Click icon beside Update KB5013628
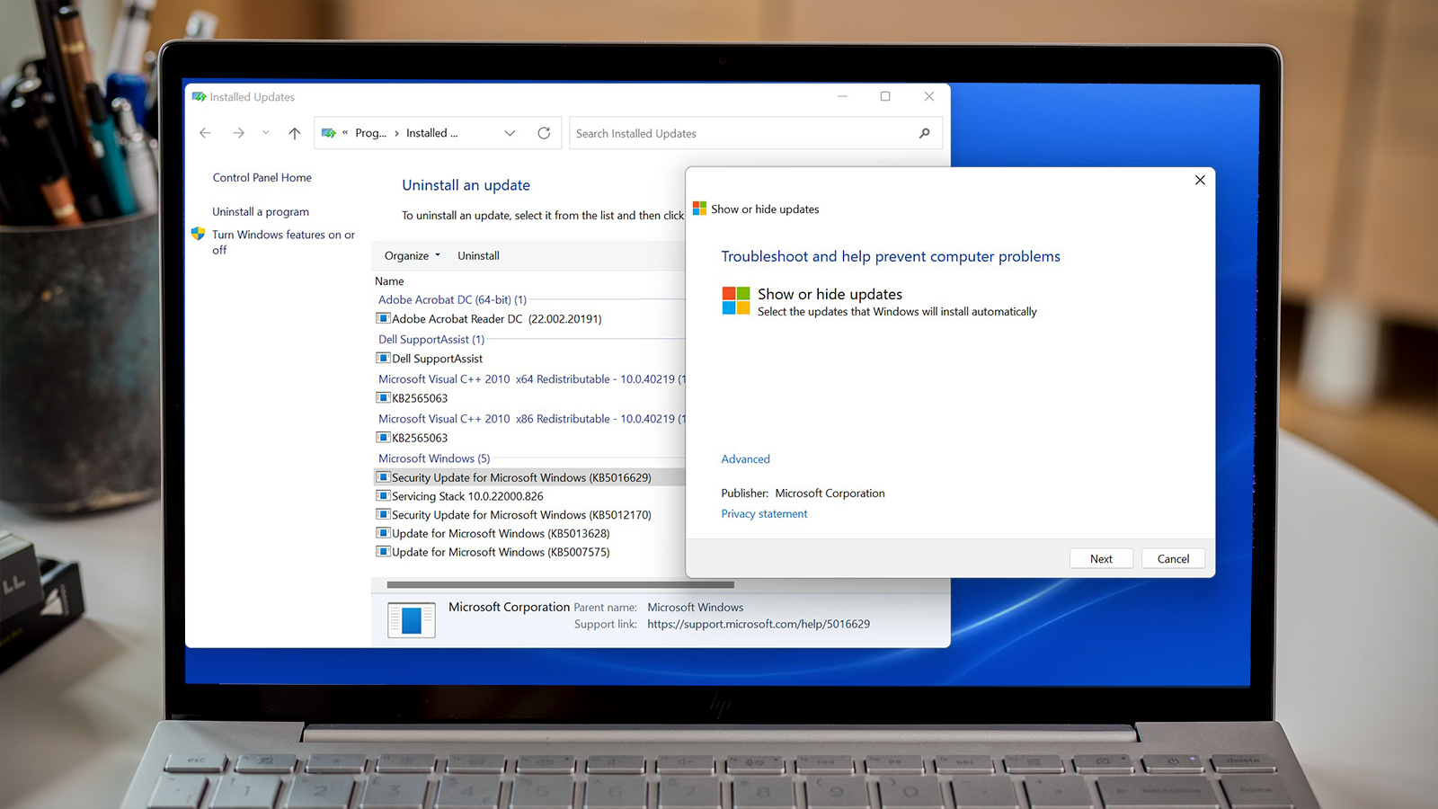 [383, 533]
